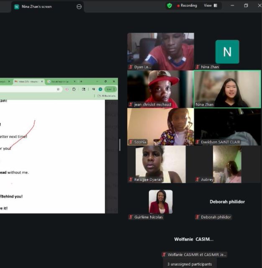Select Nina Zhan's highlighted video tile
Screen dimensions: 262x268
227,89
